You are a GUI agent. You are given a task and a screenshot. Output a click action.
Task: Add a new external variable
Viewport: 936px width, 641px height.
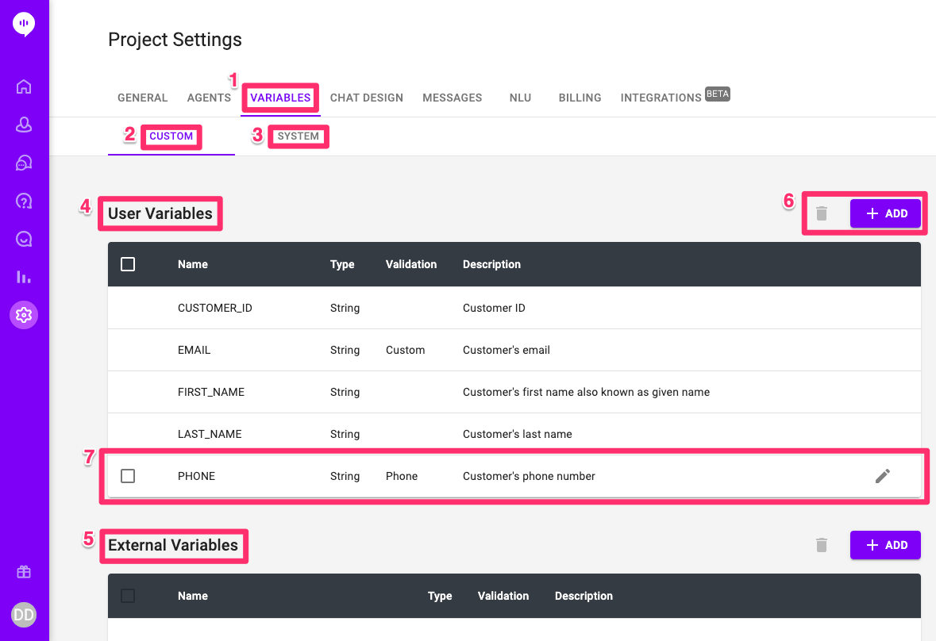[x=885, y=545]
